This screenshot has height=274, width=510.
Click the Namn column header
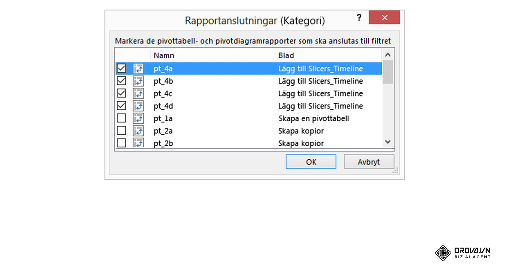coord(212,55)
